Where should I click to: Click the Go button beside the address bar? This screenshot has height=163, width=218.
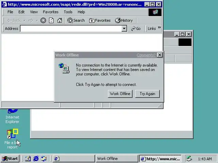coord(136,29)
